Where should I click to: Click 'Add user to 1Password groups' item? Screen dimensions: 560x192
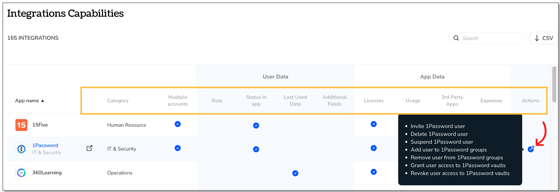[449, 149]
